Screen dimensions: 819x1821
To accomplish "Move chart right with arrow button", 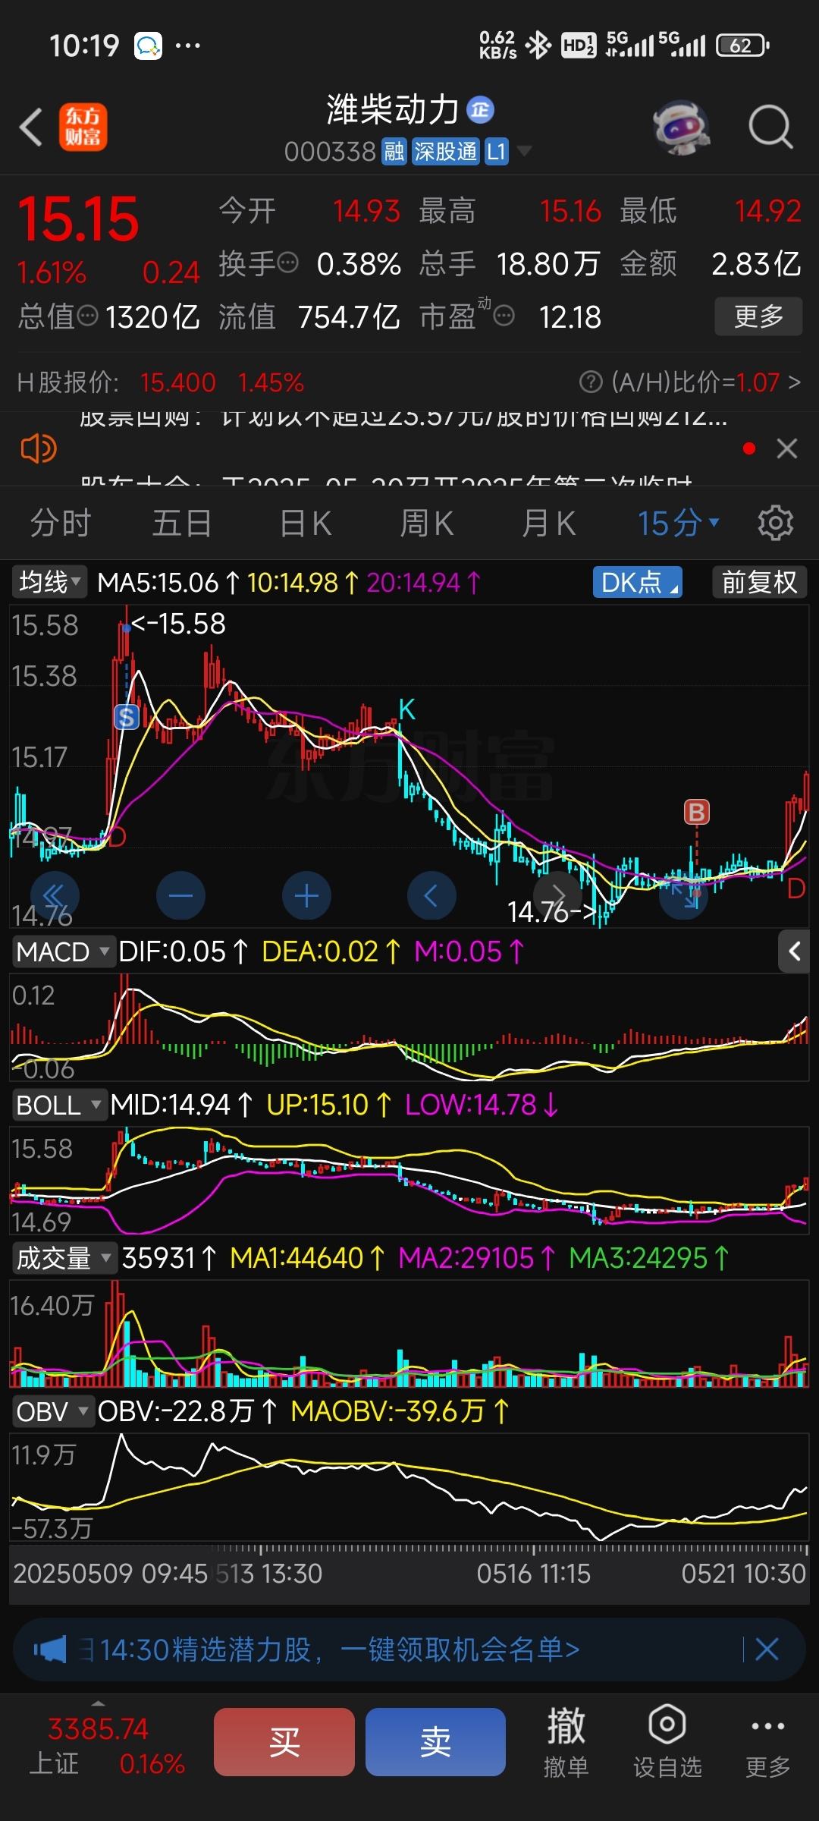I will point(557,896).
